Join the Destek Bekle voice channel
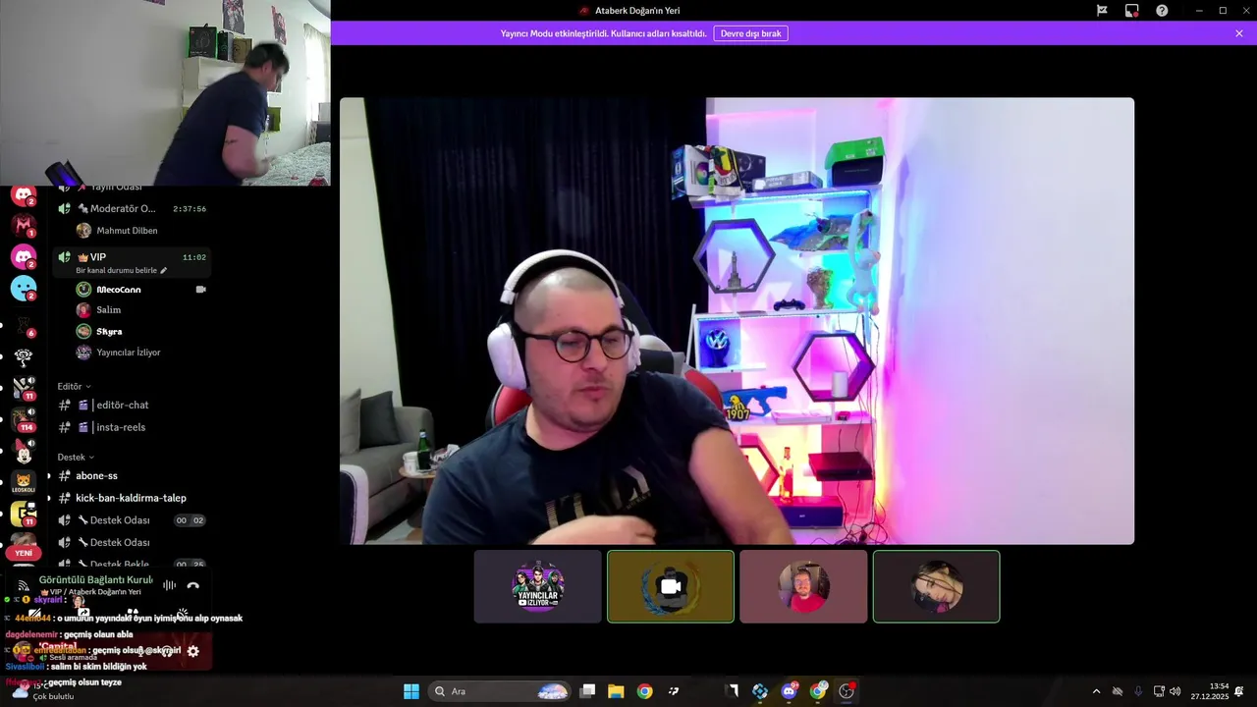1257x707 pixels. (132, 565)
